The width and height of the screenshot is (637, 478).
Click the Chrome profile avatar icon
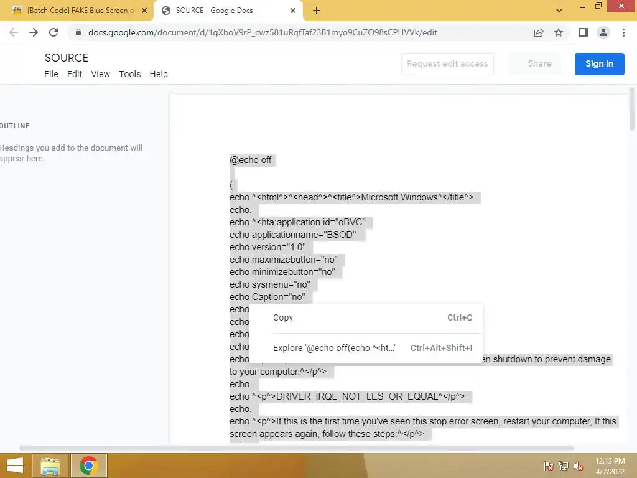[x=603, y=32]
